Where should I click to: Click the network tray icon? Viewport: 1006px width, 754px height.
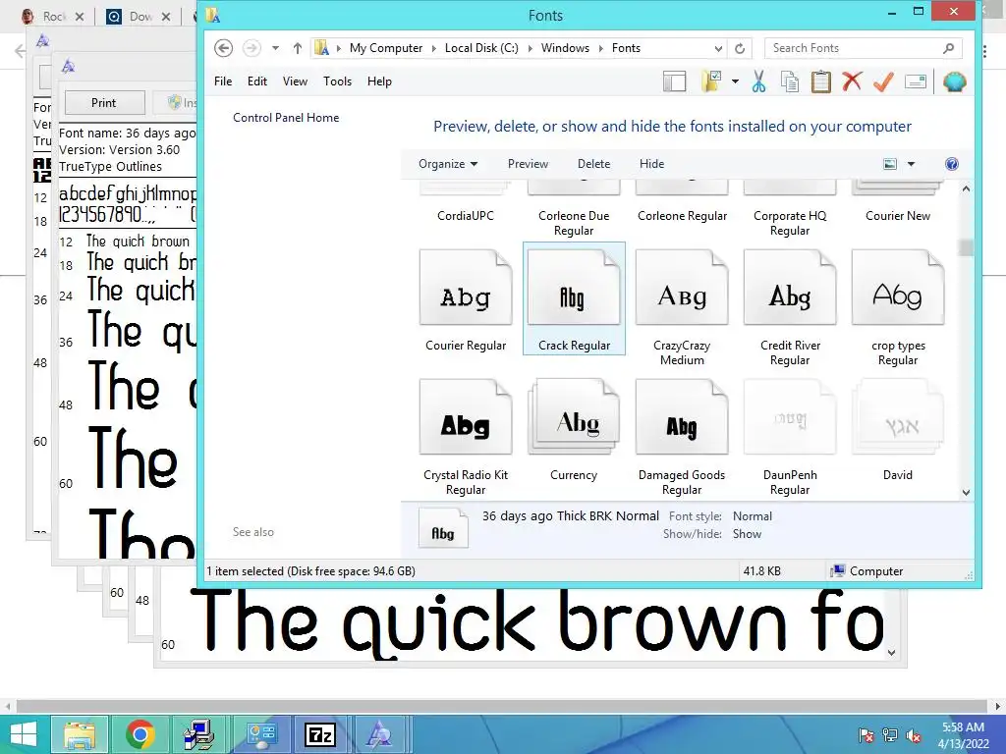click(890, 735)
